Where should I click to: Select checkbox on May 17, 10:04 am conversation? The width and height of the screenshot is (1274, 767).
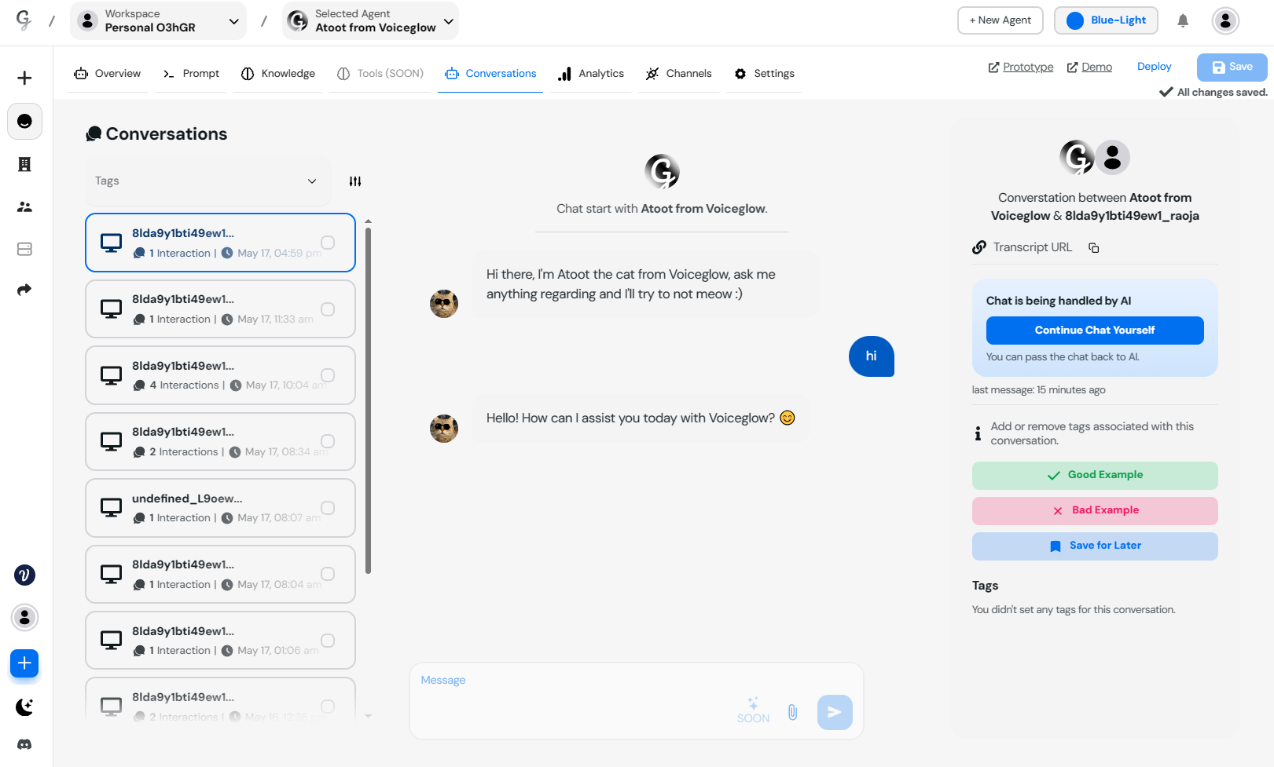pyautogui.click(x=328, y=375)
